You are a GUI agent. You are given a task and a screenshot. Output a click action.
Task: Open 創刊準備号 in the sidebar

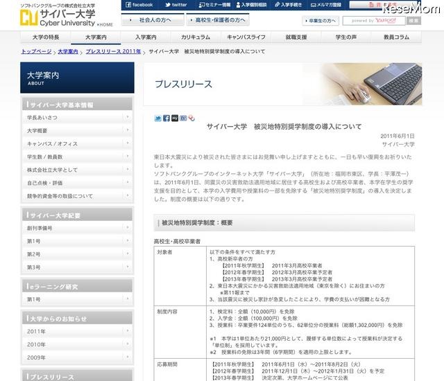click(x=77, y=228)
